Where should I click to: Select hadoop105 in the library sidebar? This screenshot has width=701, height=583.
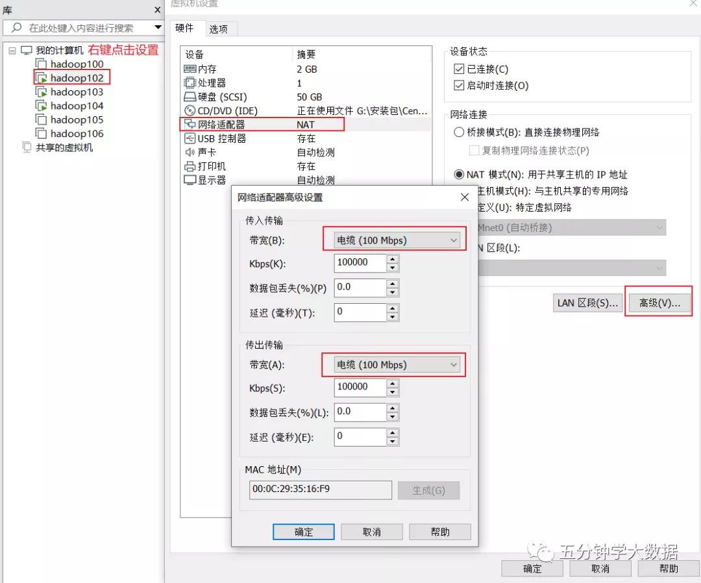(x=75, y=119)
